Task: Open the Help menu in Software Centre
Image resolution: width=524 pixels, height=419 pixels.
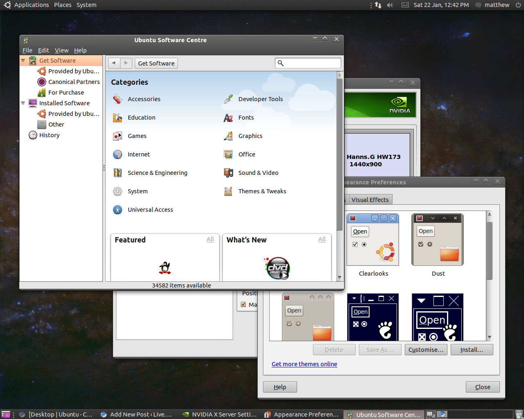Action: 80,50
